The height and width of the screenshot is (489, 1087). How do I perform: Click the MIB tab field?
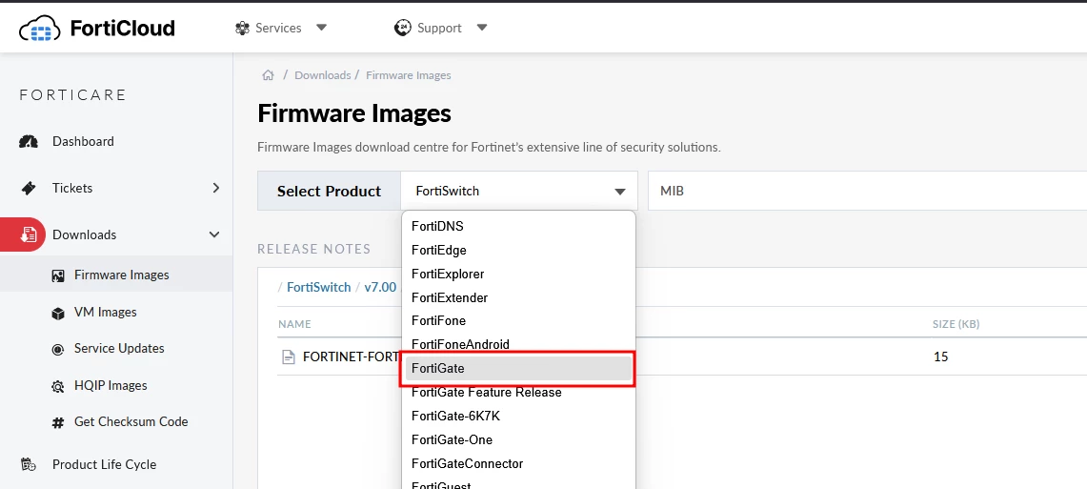[x=867, y=191]
